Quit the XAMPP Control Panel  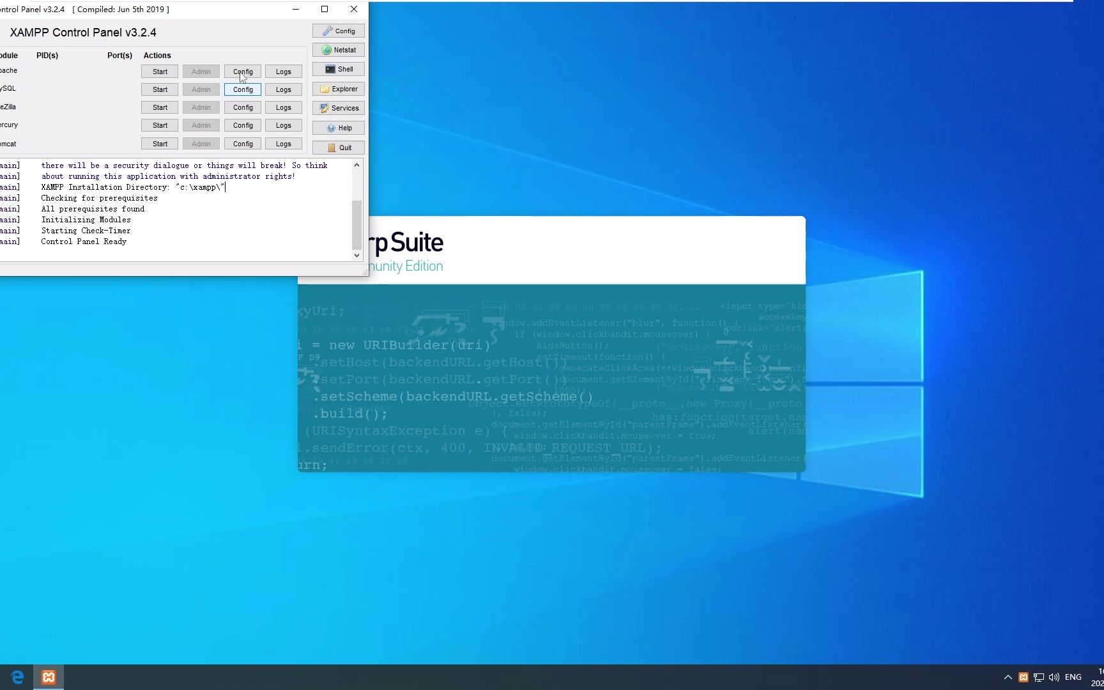tap(338, 148)
